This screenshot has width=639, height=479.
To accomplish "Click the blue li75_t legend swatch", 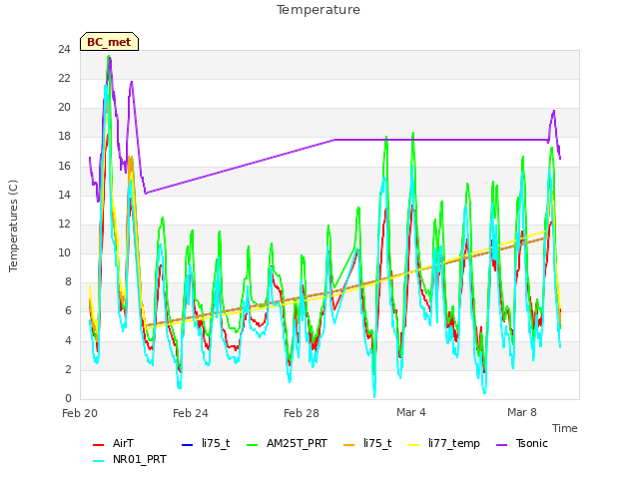I will tap(187, 444).
